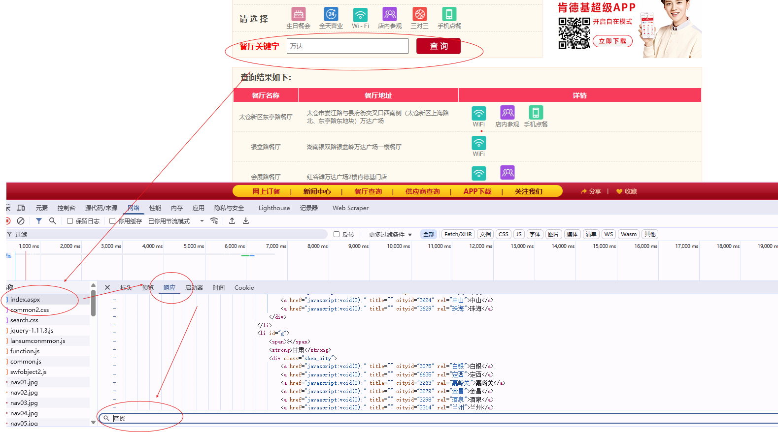Tick the invert filter checkbox
778x432 pixels.
click(337, 234)
